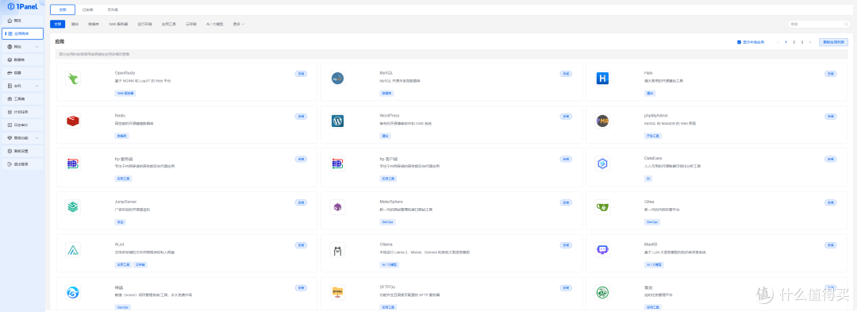Click the AList app icon
This screenshot has height=312, width=857.
point(73,250)
